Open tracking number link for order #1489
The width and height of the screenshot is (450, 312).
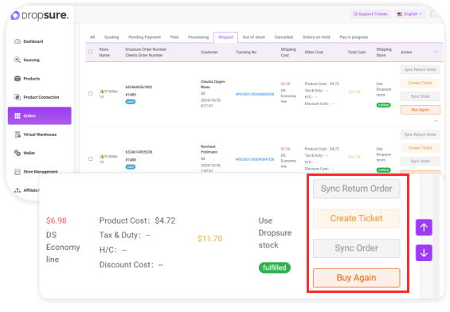pos(255,94)
